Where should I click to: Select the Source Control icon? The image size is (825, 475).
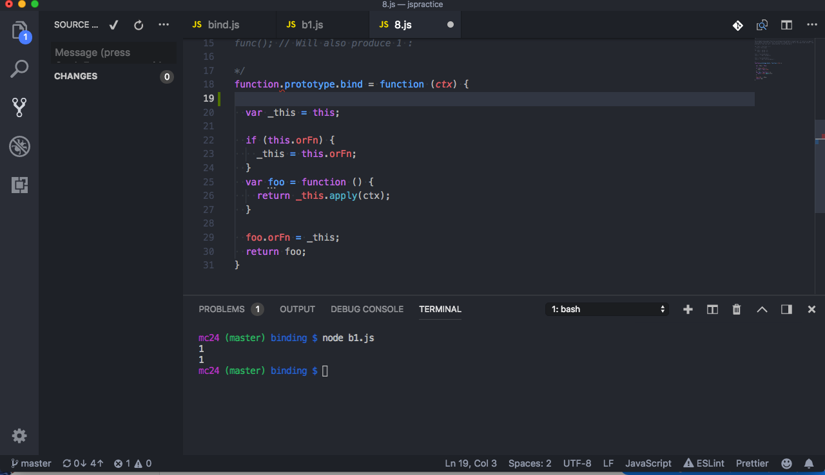coord(19,107)
